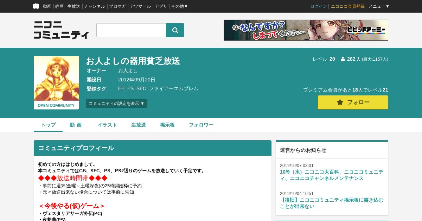
Task: Click the magnifier search button
Action: [175, 30]
